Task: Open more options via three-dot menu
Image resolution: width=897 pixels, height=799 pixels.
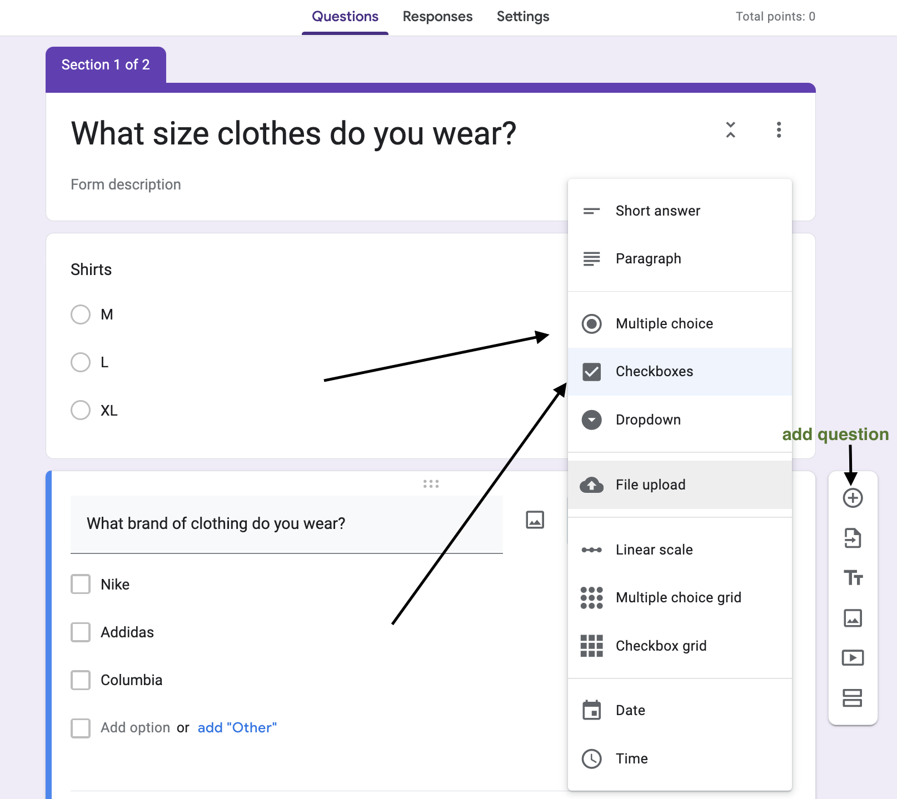Action: click(x=779, y=130)
